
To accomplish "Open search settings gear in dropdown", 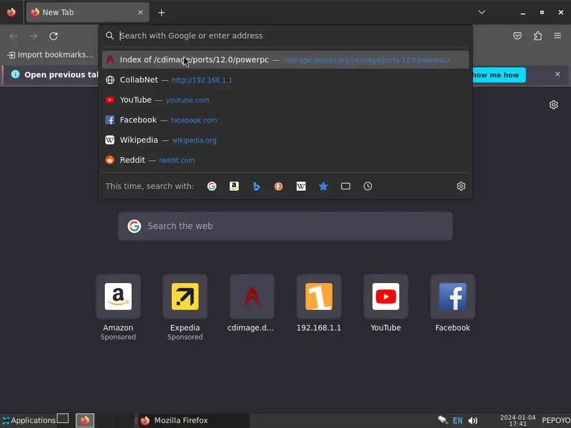I will (x=461, y=186).
